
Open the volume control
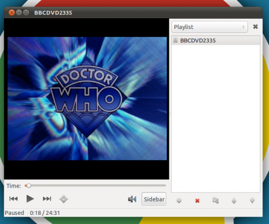click(x=132, y=199)
